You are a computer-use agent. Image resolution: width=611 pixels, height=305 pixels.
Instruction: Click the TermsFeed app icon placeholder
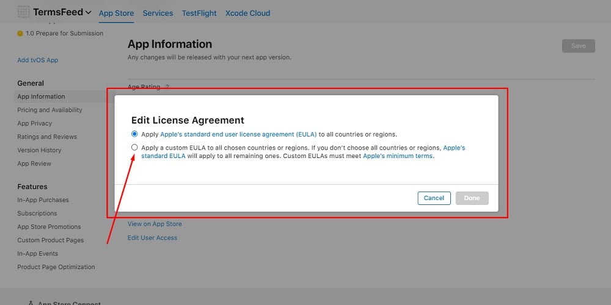pyautogui.click(x=23, y=12)
